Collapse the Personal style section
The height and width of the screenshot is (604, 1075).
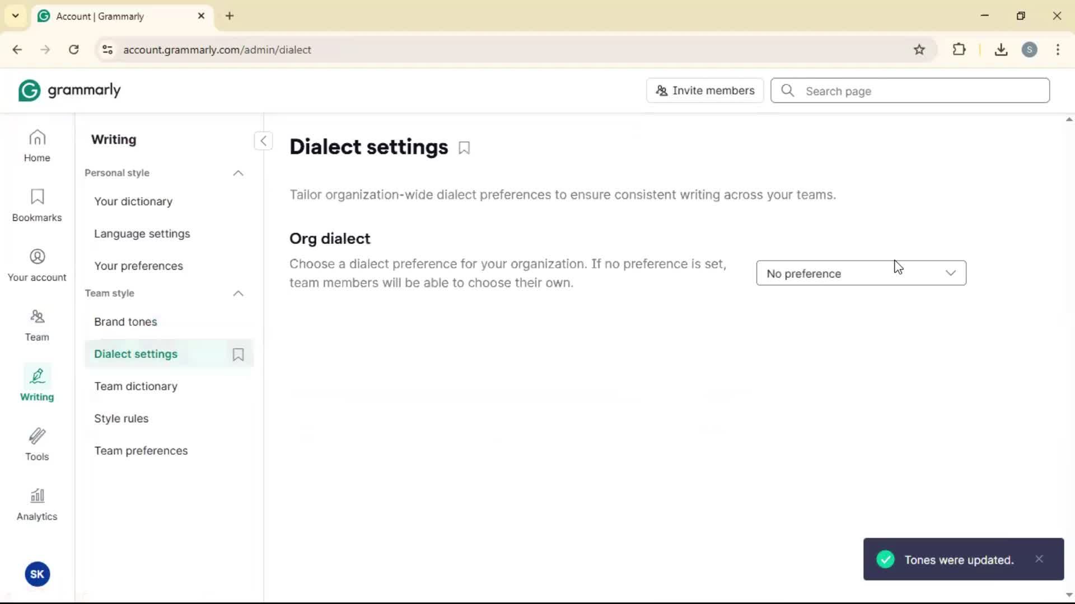click(x=238, y=173)
